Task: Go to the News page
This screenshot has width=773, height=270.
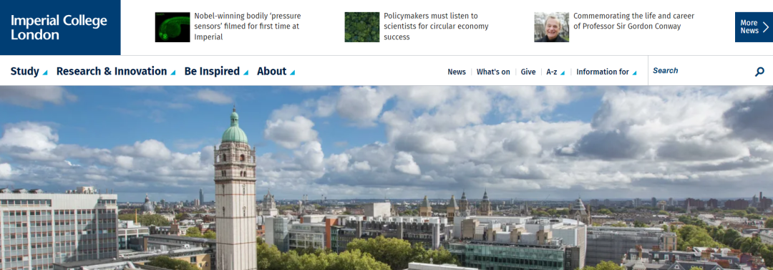Action: (457, 72)
